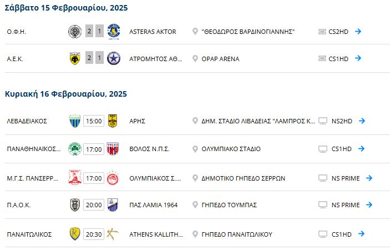This screenshot has height=250, width=390.
Task: Open the Ο.Φ.Η. match details arrow
Action: (358, 31)
